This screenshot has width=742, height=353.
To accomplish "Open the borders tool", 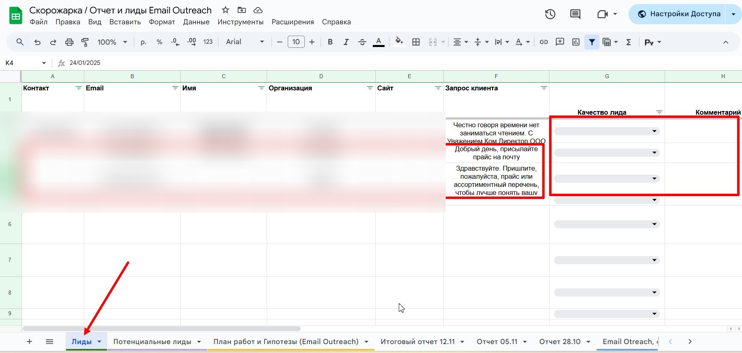I will [x=416, y=42].
